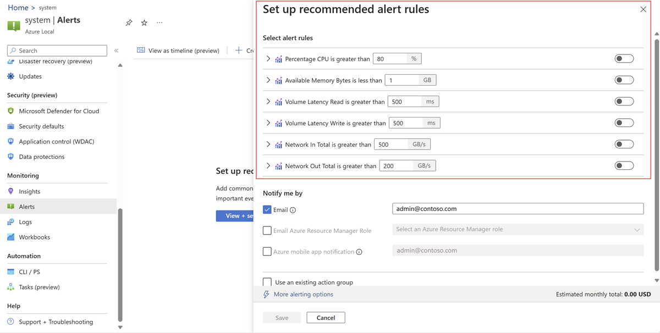The width and height of the screenshot is (660, 333).
Task: Check Use an existing action group
Action: pyautogui.click(x=267, y=282)
